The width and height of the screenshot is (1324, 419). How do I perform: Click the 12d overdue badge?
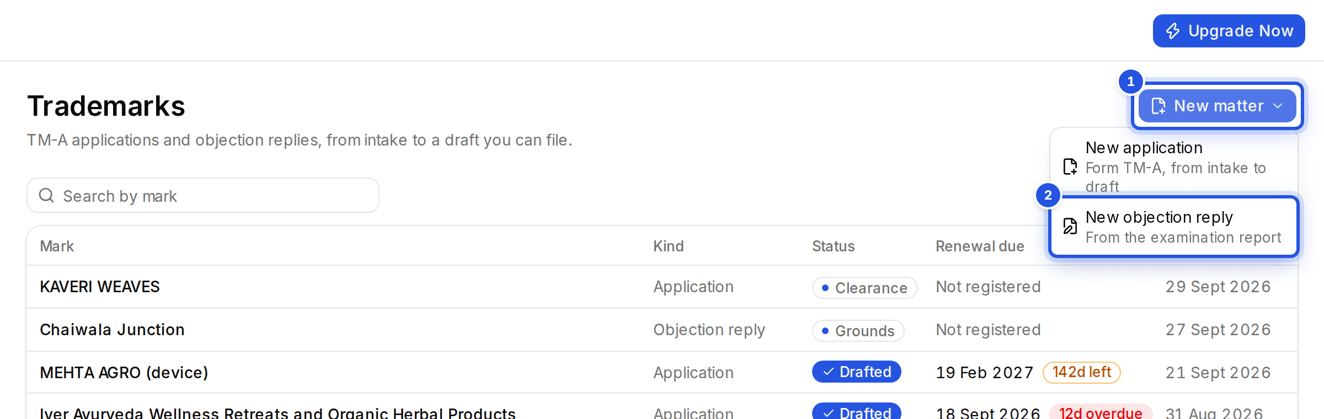coord(1101,412)
